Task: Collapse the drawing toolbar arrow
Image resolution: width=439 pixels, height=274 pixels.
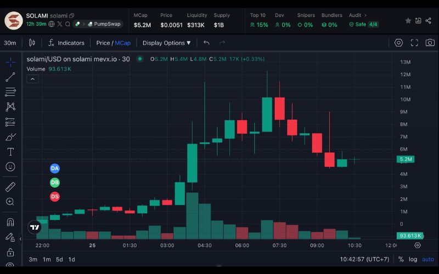Action: [x=20, y=239]
